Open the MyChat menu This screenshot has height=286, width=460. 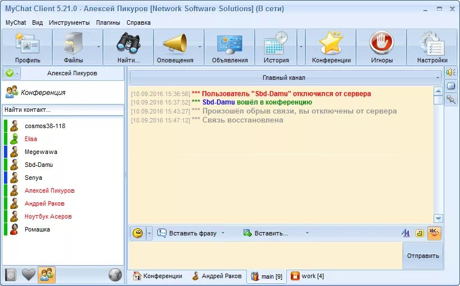tap(16, 22)
